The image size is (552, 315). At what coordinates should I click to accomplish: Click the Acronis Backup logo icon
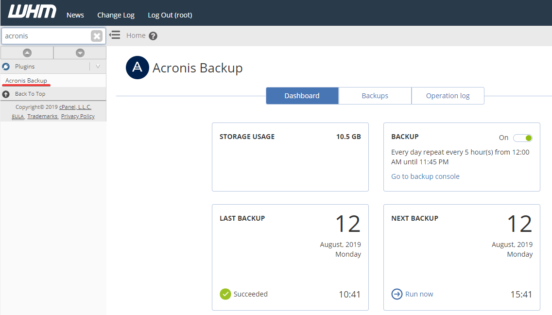pyautogui.click(x=138, y=68)
